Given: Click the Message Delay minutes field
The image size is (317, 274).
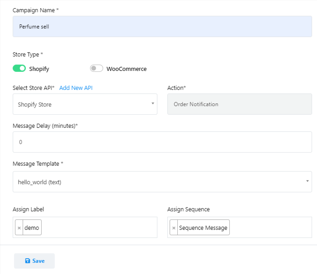Looking at the screenshot, I should point(162,142).
